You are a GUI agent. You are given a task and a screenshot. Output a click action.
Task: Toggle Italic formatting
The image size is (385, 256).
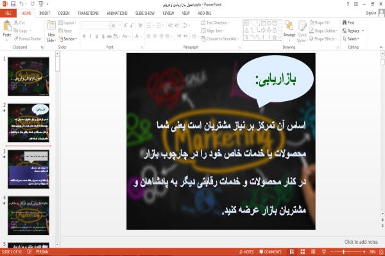pyautogui.click(x=90, y=36)
